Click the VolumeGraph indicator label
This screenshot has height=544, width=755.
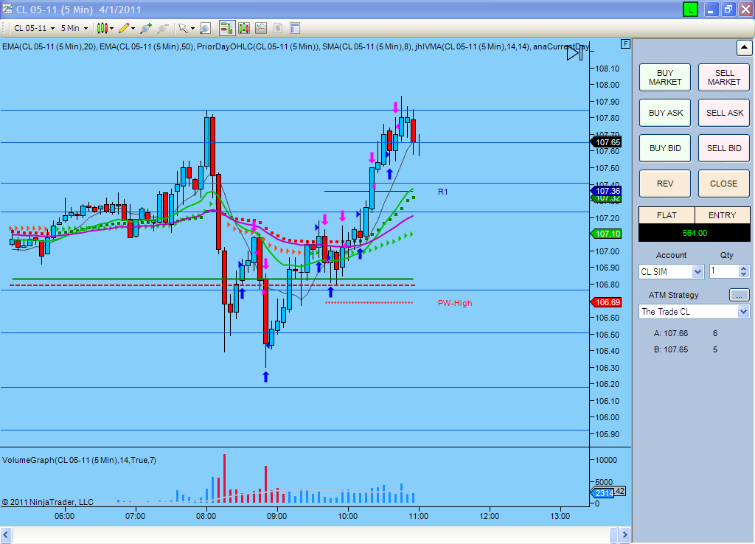(79, 460)
